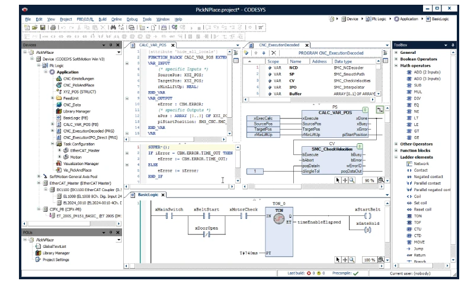
Task: Select the MUL operator in ToolBox
Action: [414, 92]
